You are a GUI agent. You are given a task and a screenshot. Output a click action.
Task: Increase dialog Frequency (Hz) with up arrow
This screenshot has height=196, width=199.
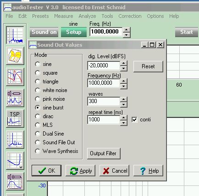124,81
